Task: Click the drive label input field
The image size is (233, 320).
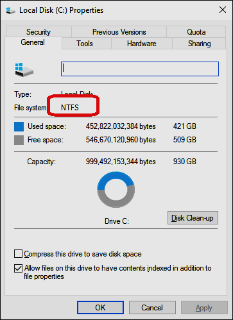Action: point(140,69)
